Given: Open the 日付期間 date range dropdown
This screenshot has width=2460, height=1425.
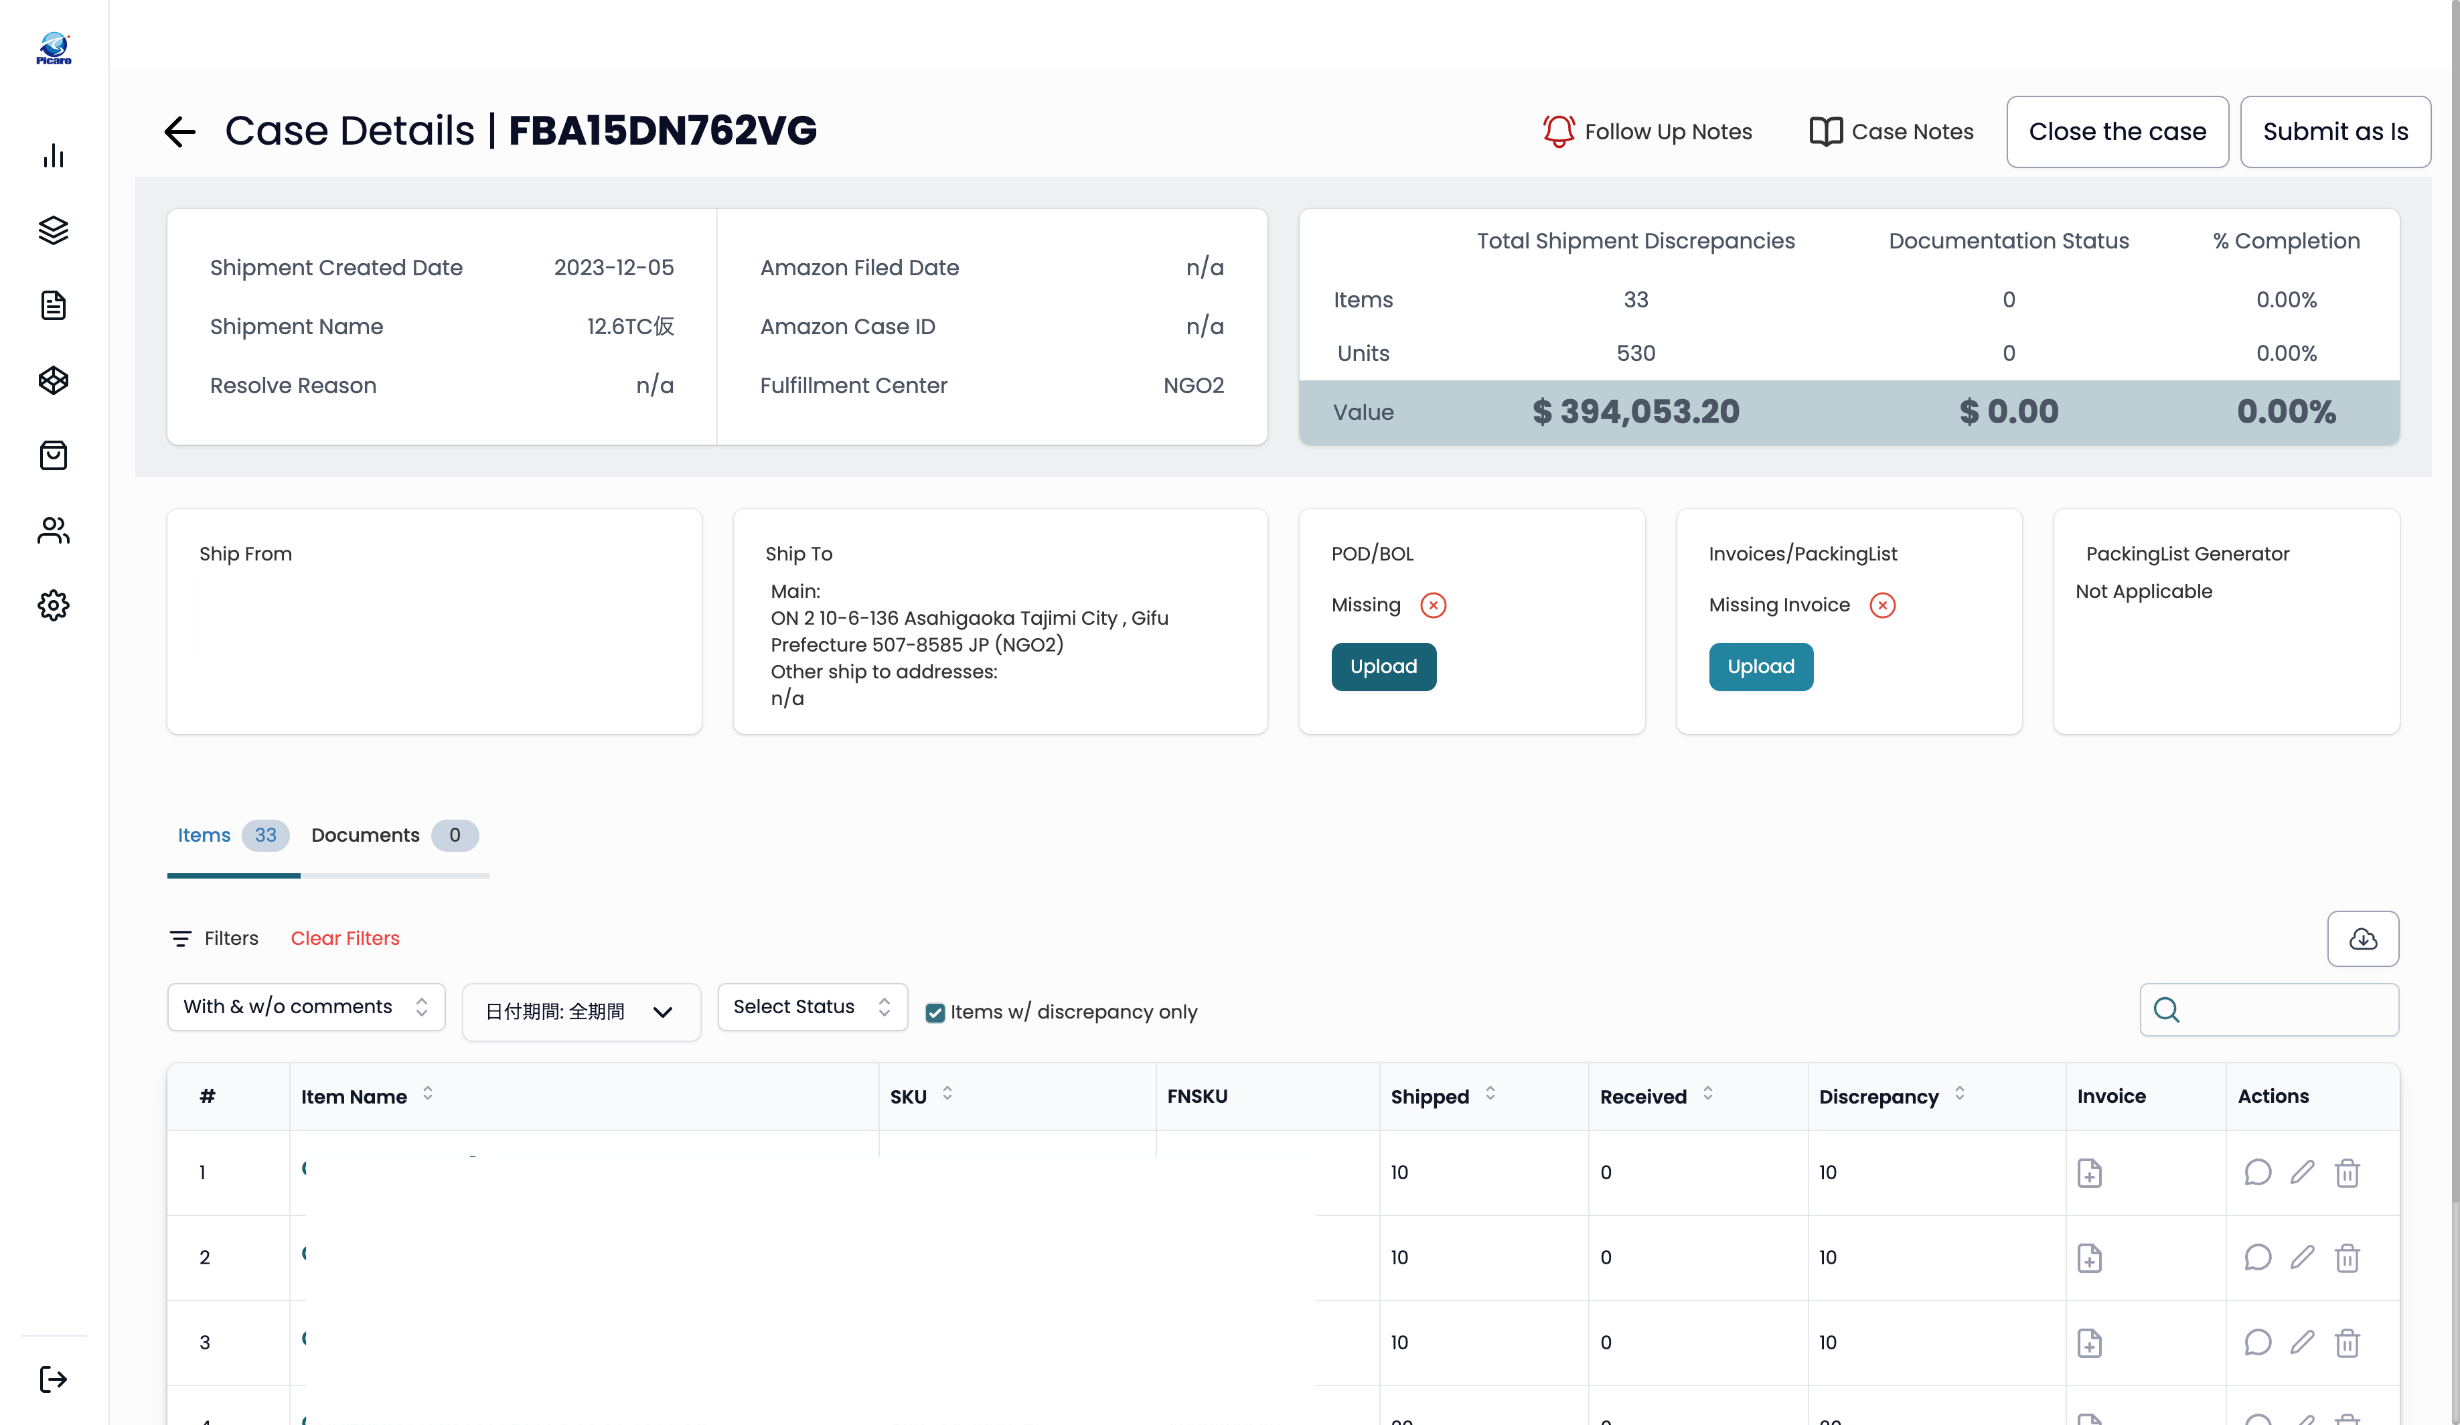Looking at the screenshot, I should click(581, 1012).
